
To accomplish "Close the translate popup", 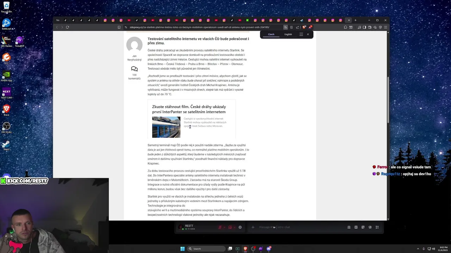I will pyautogui.click(x=308, y=34).
